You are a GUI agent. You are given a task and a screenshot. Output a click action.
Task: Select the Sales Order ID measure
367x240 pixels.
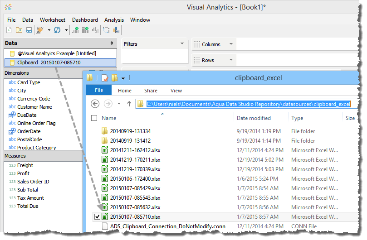(33, 182)
